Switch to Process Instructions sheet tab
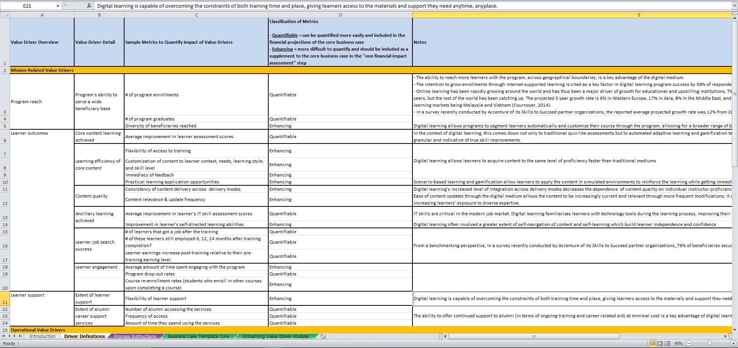738x348 pixels. click(135, 336)
